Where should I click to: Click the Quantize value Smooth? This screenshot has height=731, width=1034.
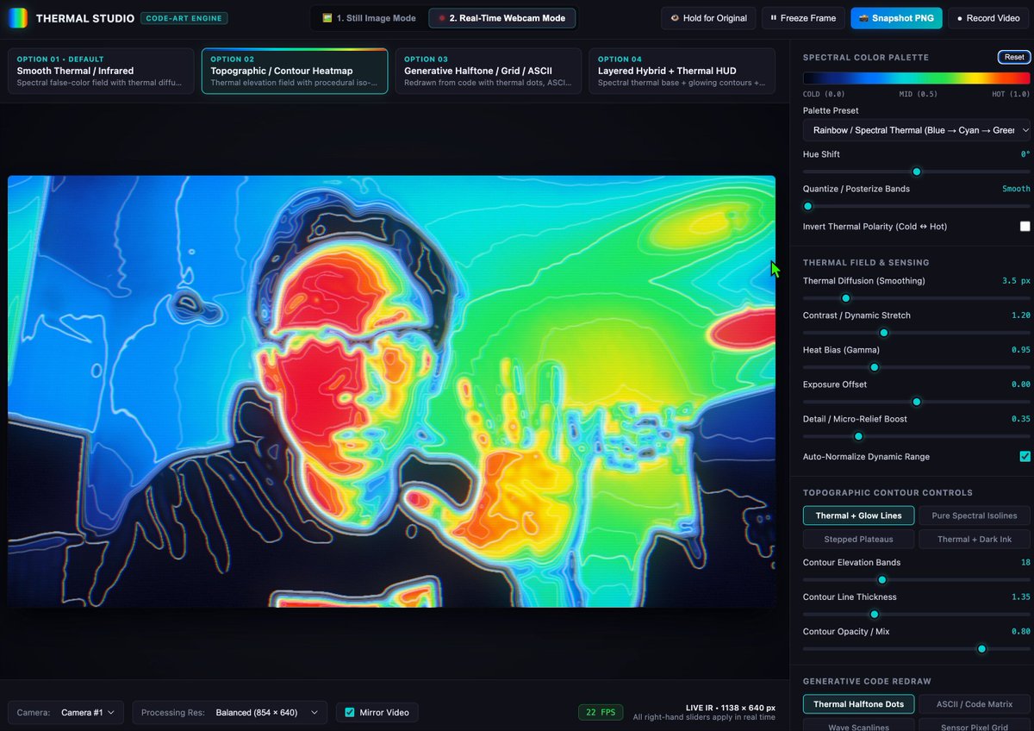pos(1016,189)
